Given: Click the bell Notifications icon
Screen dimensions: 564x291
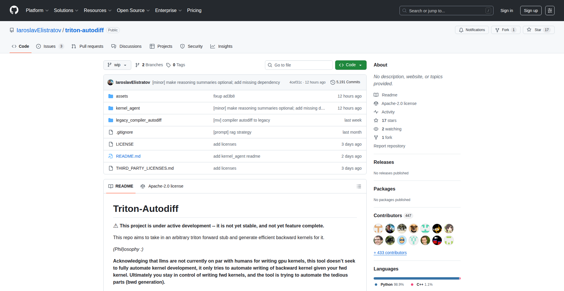Looking at the screenshot, I should [461, 30].
